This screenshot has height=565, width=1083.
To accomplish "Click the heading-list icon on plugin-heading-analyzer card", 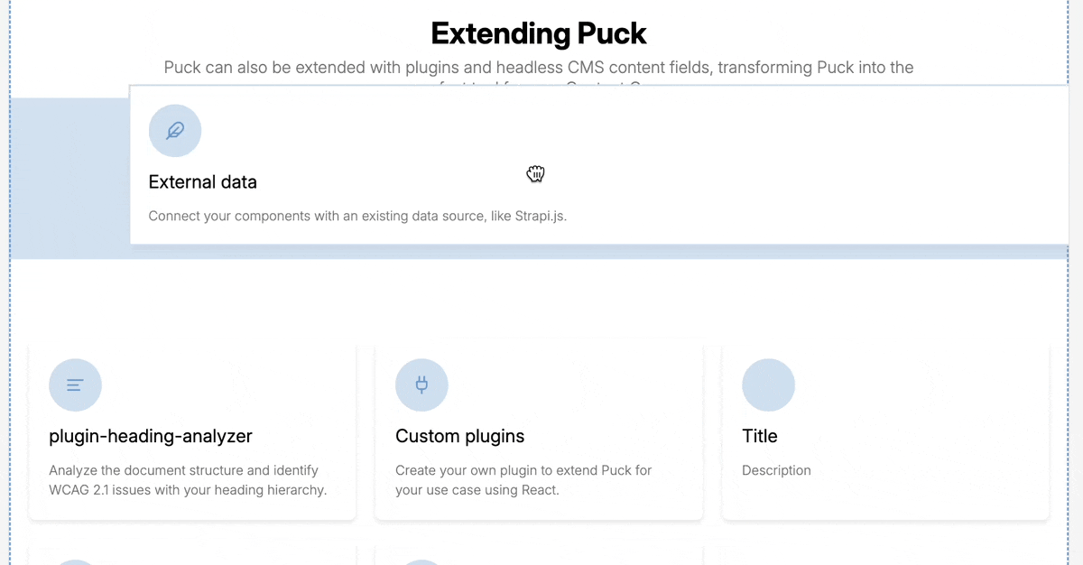I will pos(75,384).
